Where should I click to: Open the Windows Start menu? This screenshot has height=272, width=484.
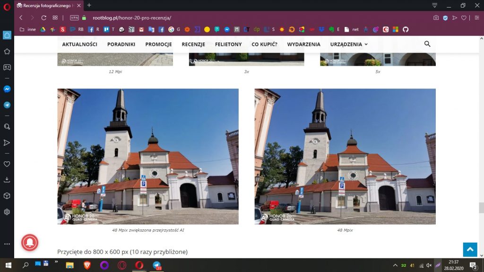tap(9, 265)
